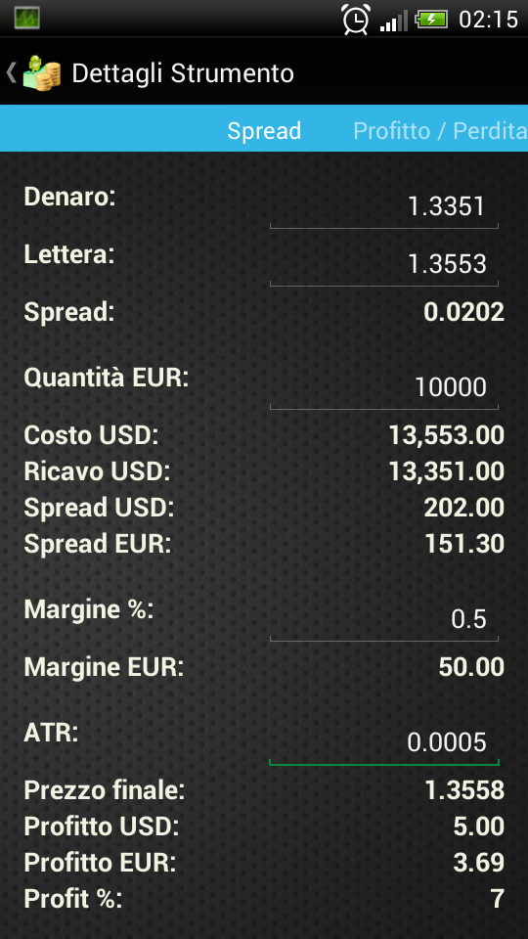Tap the Costo USD value 13,553.00
This screenshot has width=528, height=939.
click(447, 435)
